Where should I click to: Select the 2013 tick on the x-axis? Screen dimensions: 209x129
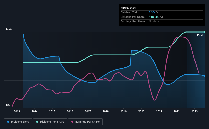pos(17,111)
